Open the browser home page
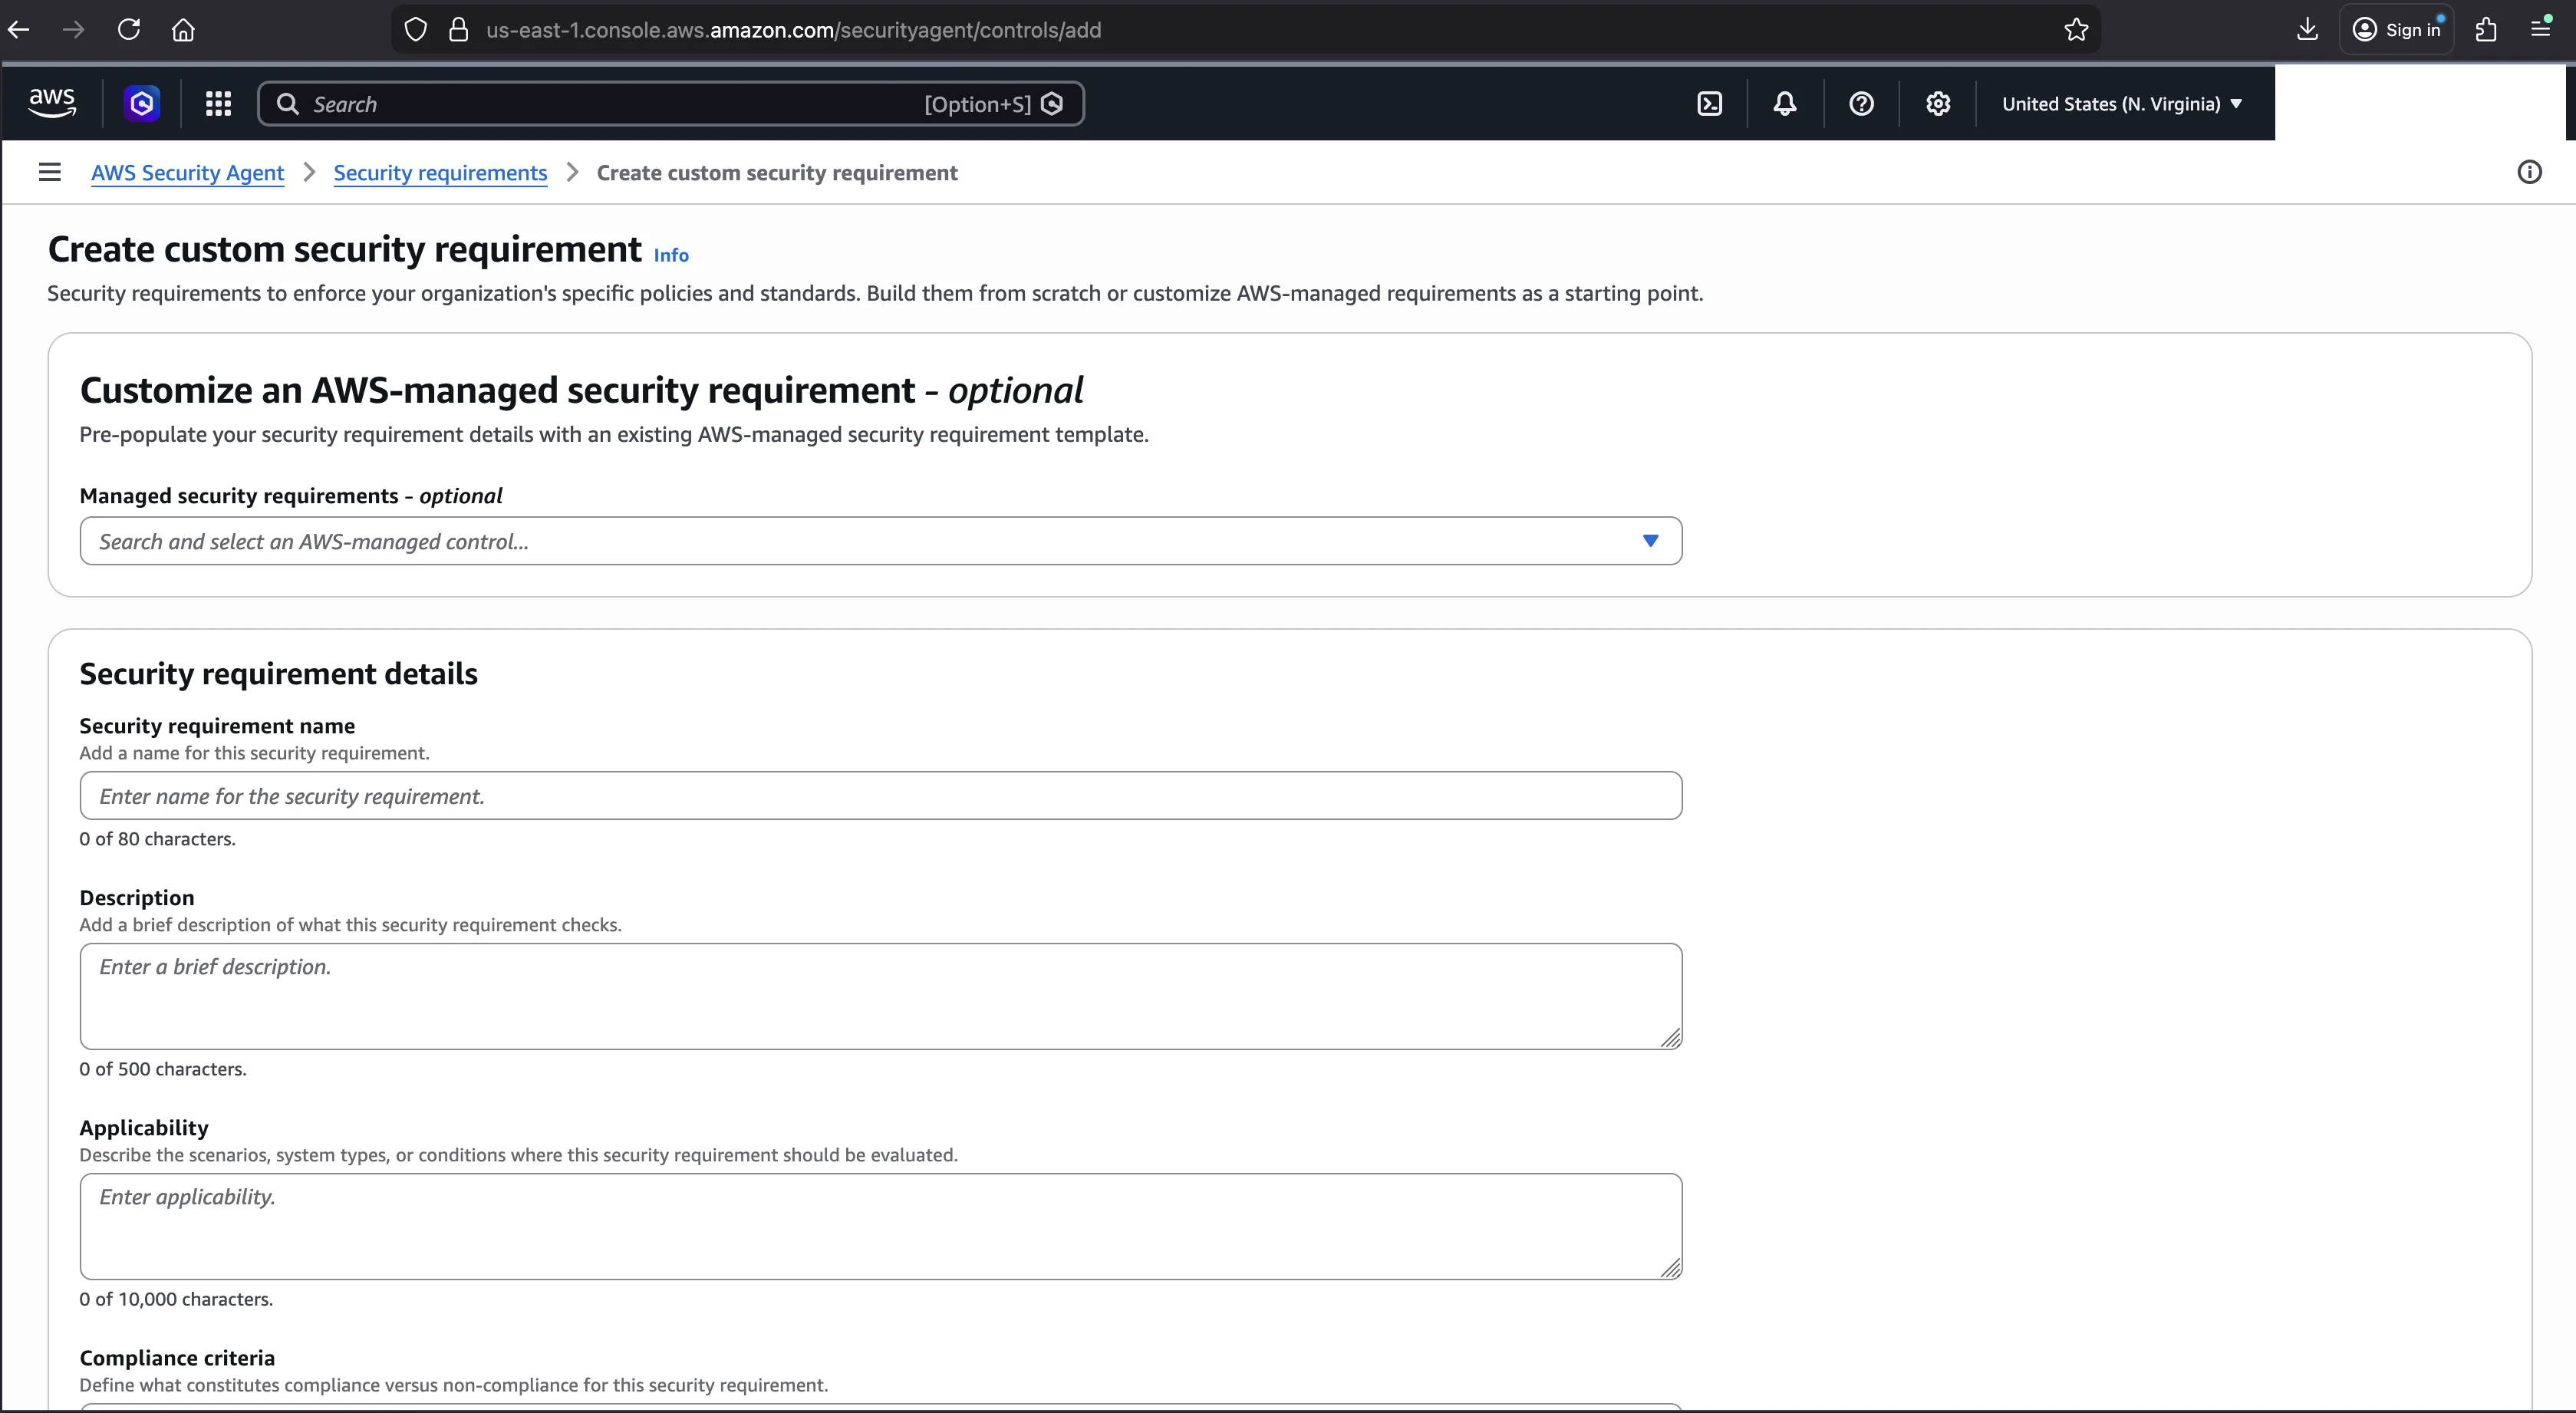The width and height of the screenshot is (2576, 1413). [183, 30]
